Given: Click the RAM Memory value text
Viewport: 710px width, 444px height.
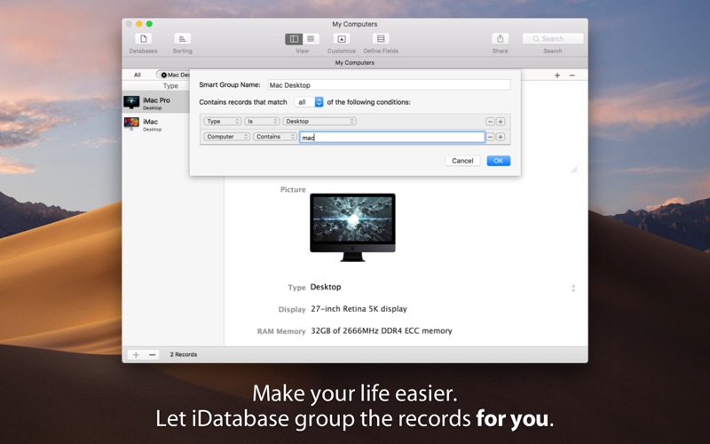Looking at the screenshot, I should [x=382, y=331].
